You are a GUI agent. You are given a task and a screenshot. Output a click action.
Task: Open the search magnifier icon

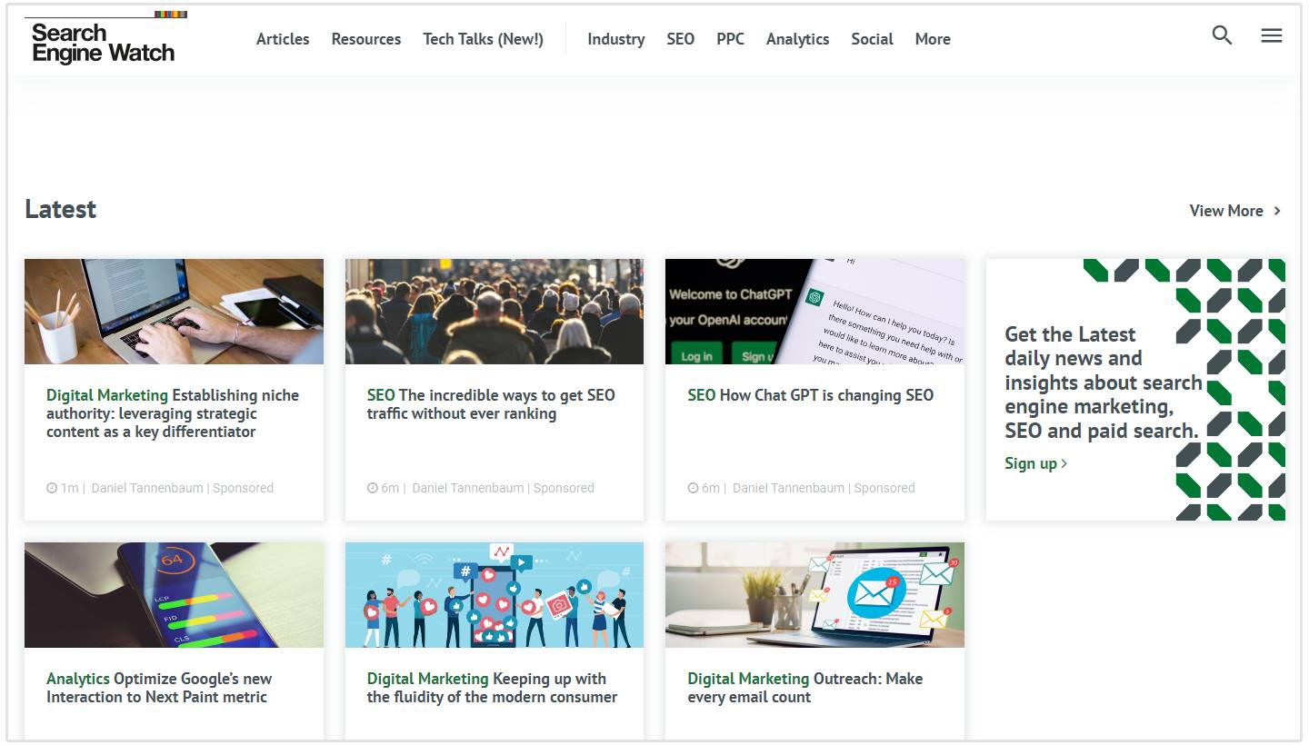tap(1222, 35)
